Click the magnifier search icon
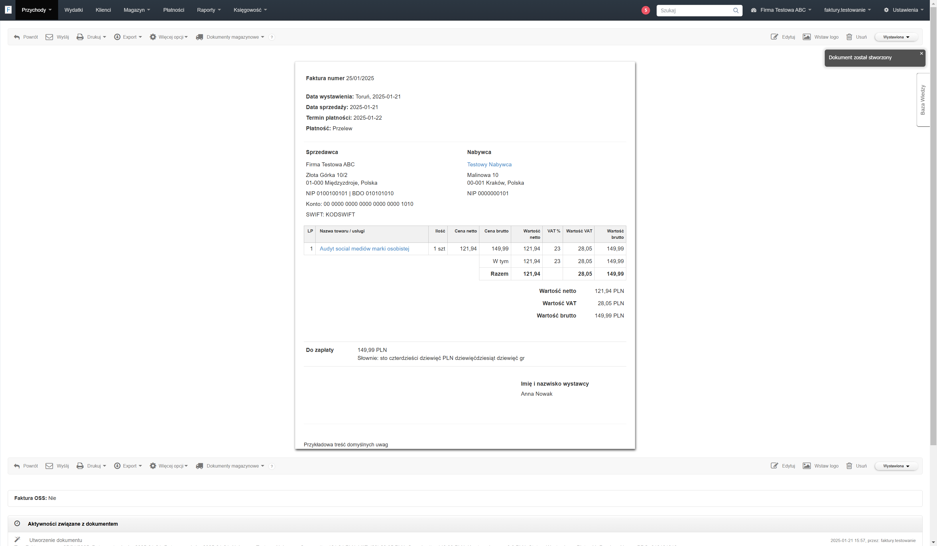This screenshot has width=937, height=546. (x=736, y=10)
